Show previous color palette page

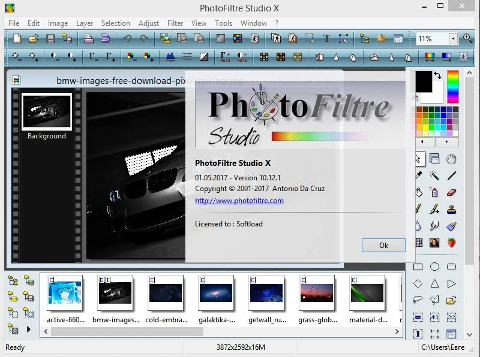[423, 142]
